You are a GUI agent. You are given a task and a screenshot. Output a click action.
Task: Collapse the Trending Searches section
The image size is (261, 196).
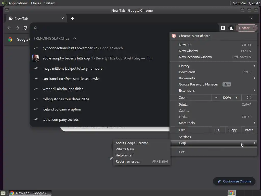point(75,38)
